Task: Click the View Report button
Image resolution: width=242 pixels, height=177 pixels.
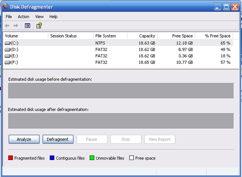Action: [x=160, y=139]
